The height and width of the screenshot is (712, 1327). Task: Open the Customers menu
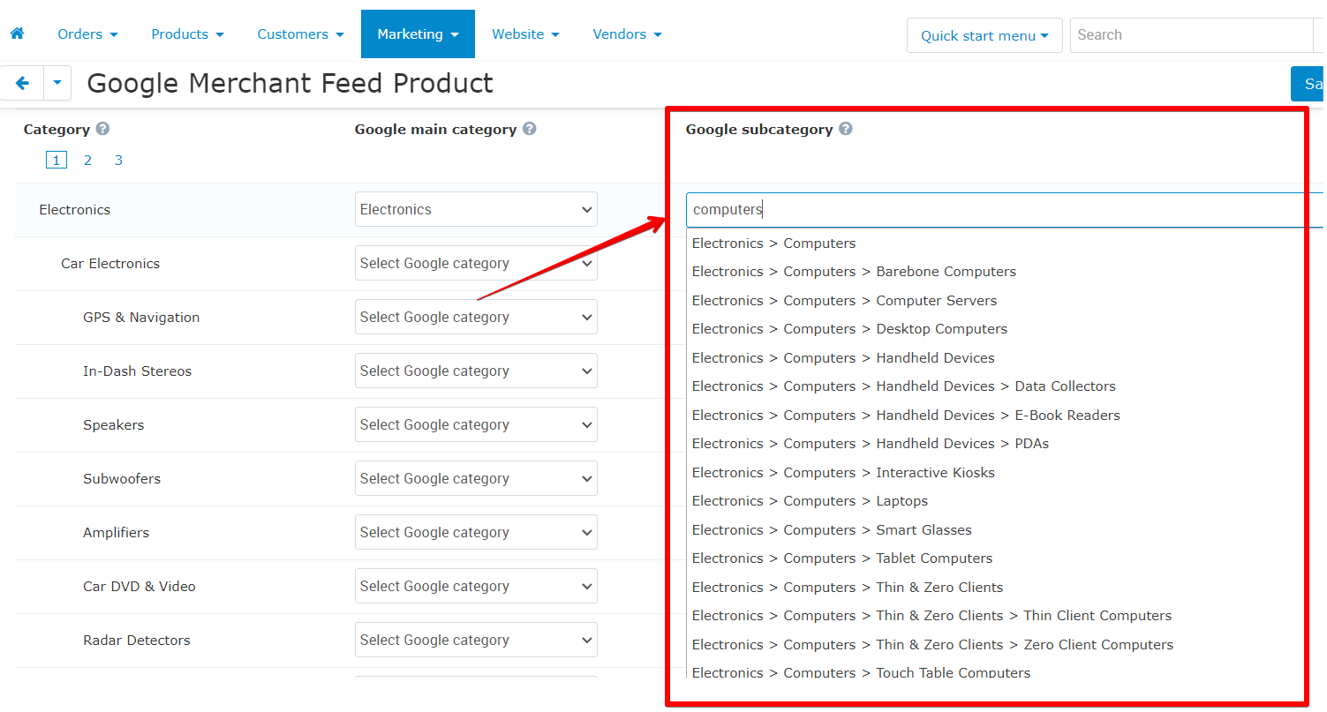pos(300,34)
